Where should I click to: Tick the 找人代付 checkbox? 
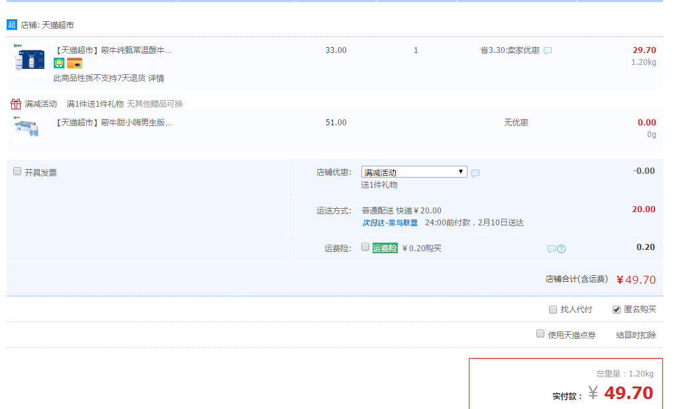click(553, 309)
